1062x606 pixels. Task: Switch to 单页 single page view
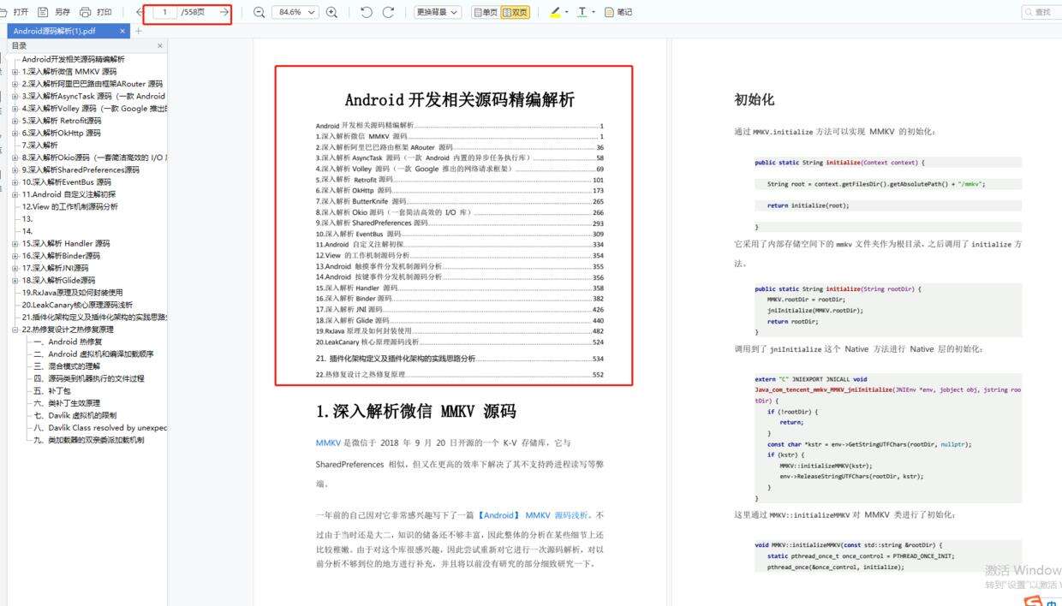tap(485, 12)
